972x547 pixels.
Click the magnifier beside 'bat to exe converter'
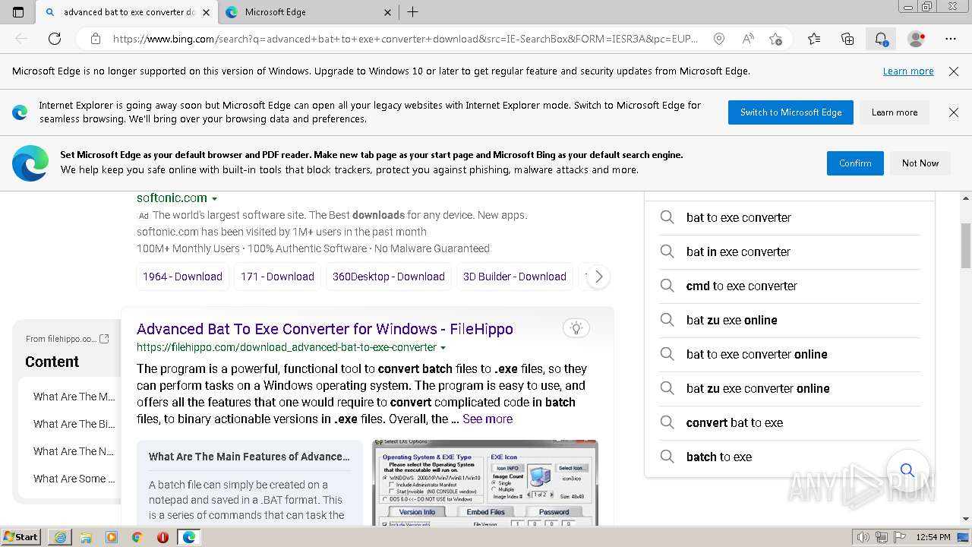(x=667, y=217)
